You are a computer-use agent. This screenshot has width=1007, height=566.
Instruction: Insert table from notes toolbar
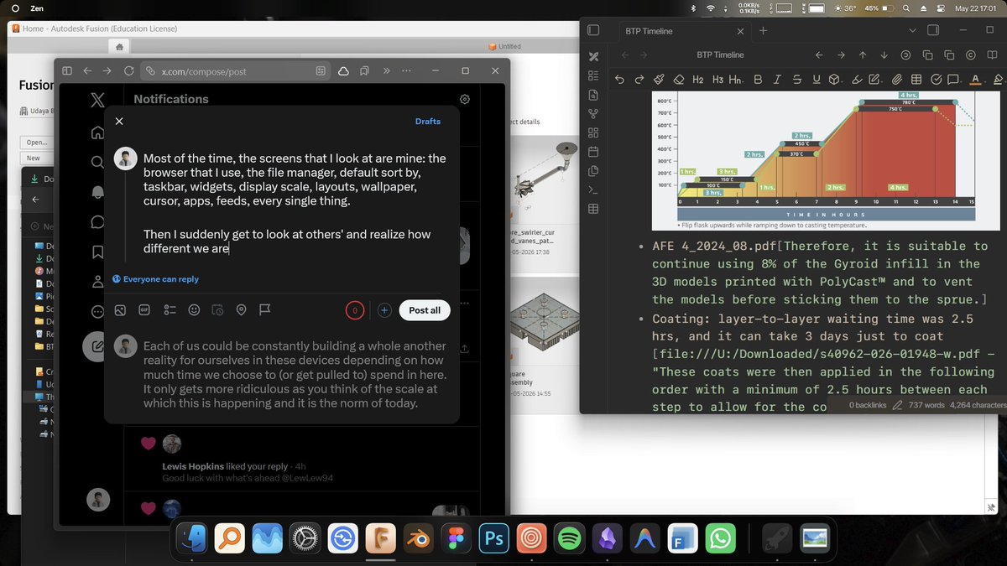point(916,80)
